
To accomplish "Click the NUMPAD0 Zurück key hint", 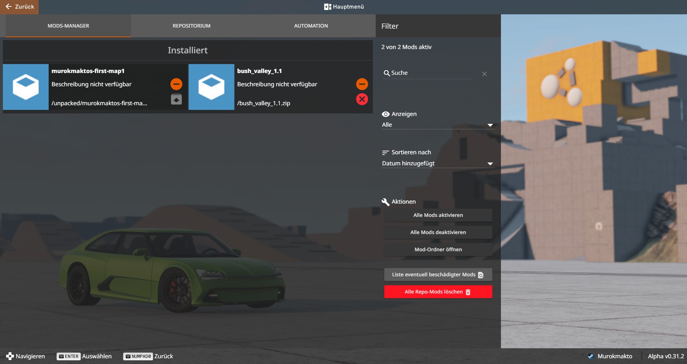I will (x=148, y=356).
